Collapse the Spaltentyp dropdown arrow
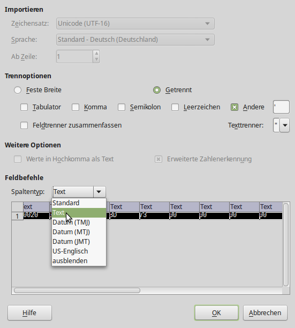295x328 pixels. 99,192
